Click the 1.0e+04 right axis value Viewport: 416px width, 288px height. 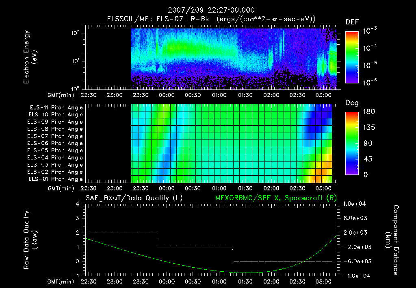click(354, 204)
